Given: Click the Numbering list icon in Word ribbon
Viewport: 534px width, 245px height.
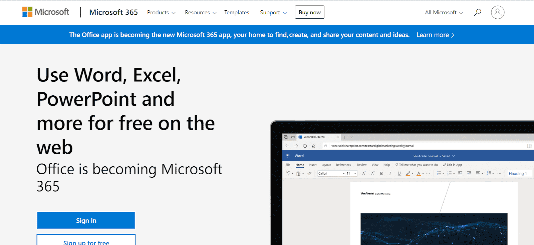Looking at the screenshot, I should pos(450,173).
